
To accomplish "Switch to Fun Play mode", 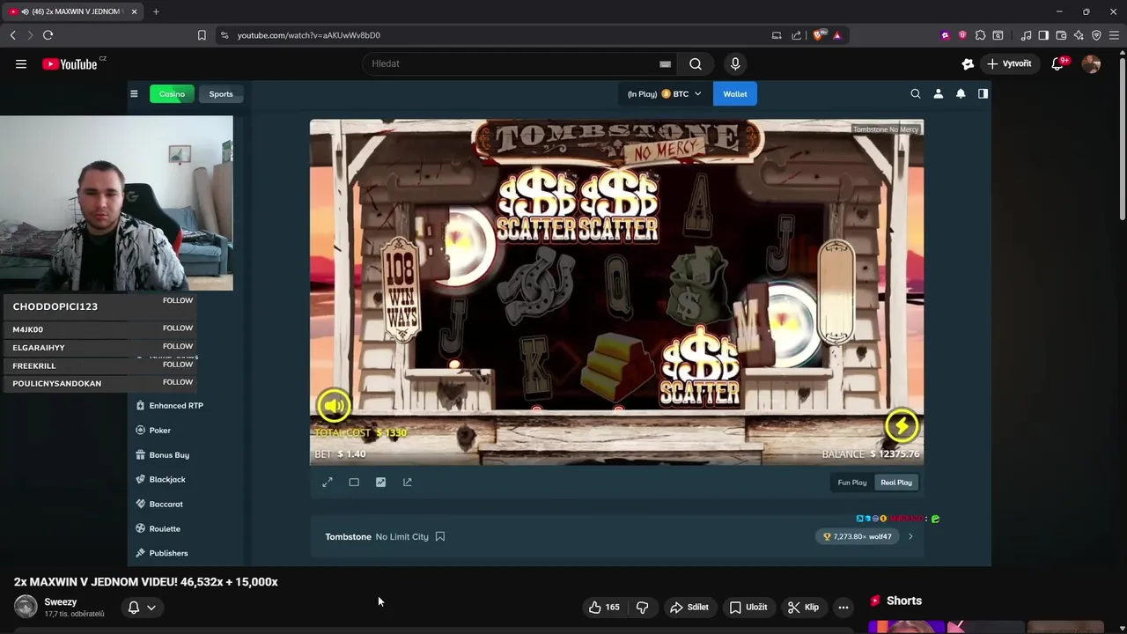I will click(852, 483).
